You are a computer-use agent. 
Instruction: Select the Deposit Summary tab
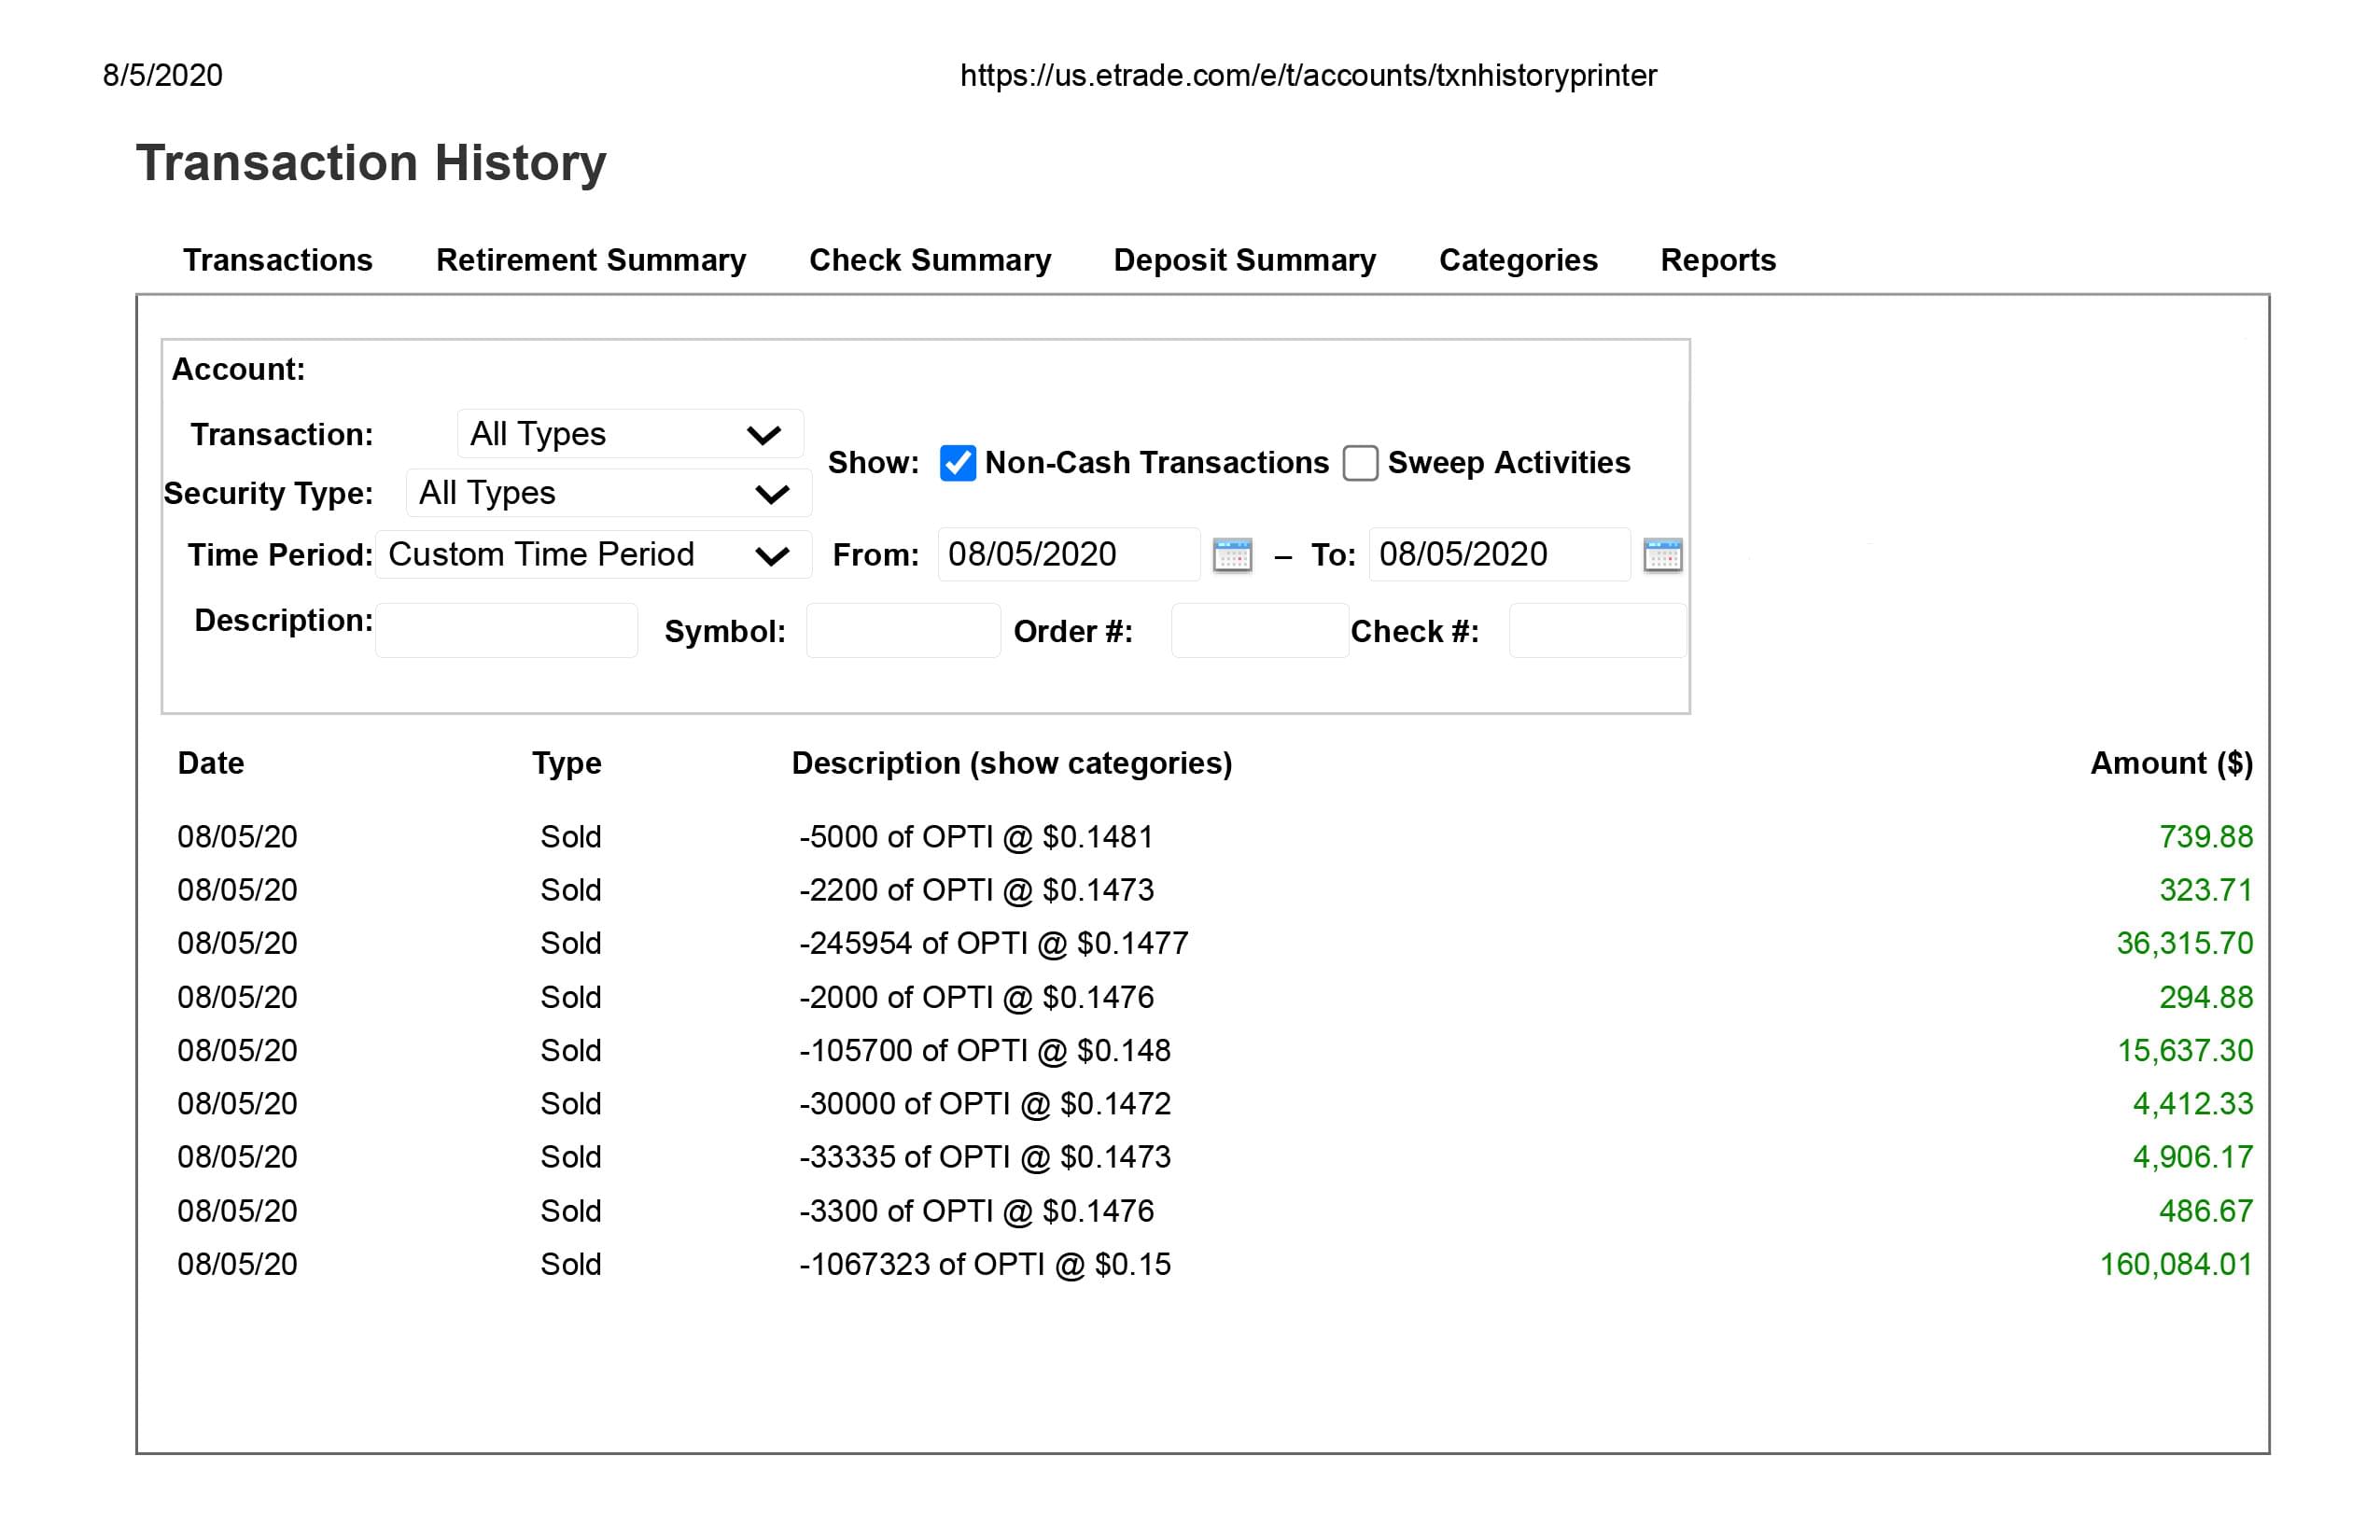tap(1244, 260)
